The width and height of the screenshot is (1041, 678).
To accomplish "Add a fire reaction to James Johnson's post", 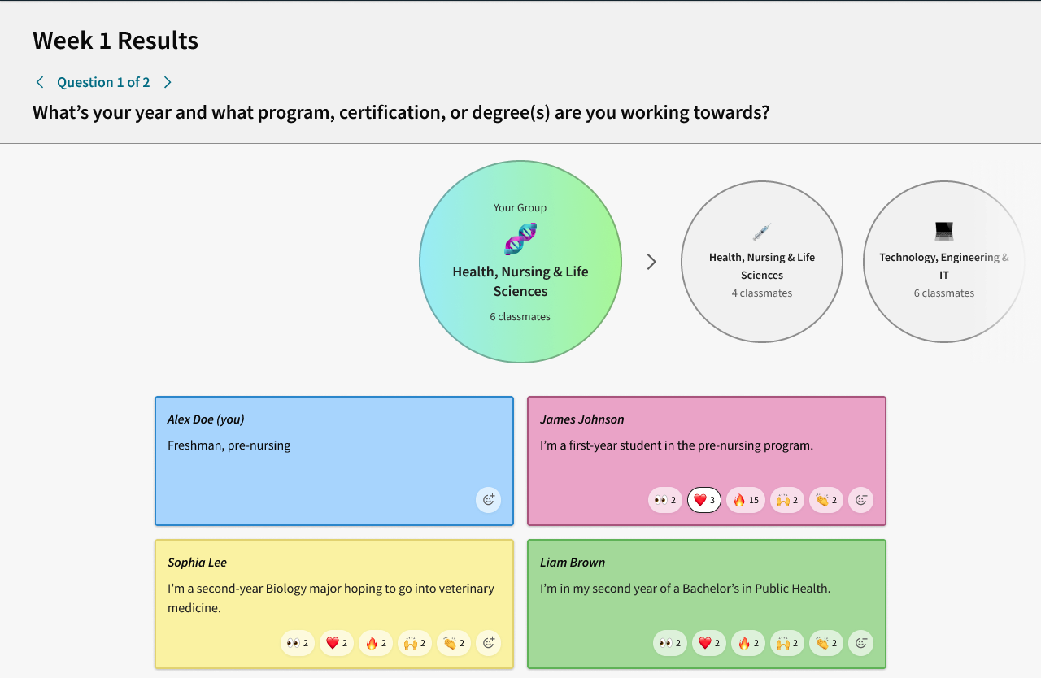I will [x=745, y=500].
